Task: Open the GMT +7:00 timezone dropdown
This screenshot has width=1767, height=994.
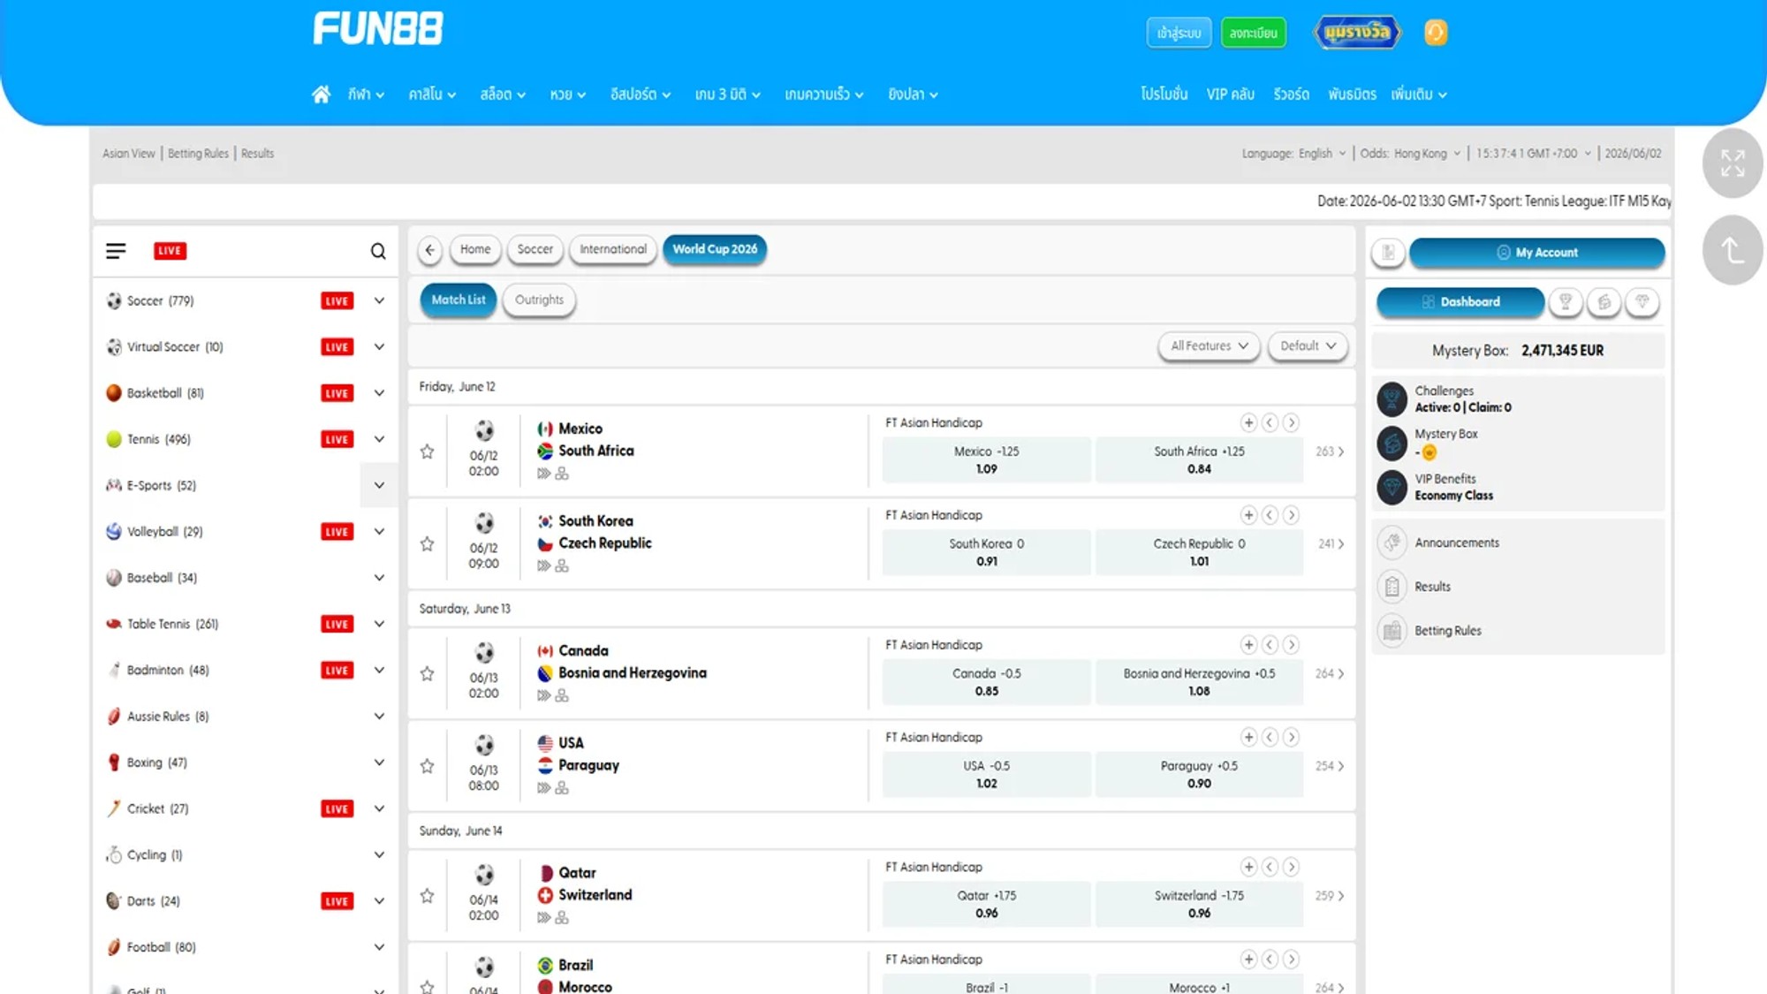Action: coord(1534,154)
